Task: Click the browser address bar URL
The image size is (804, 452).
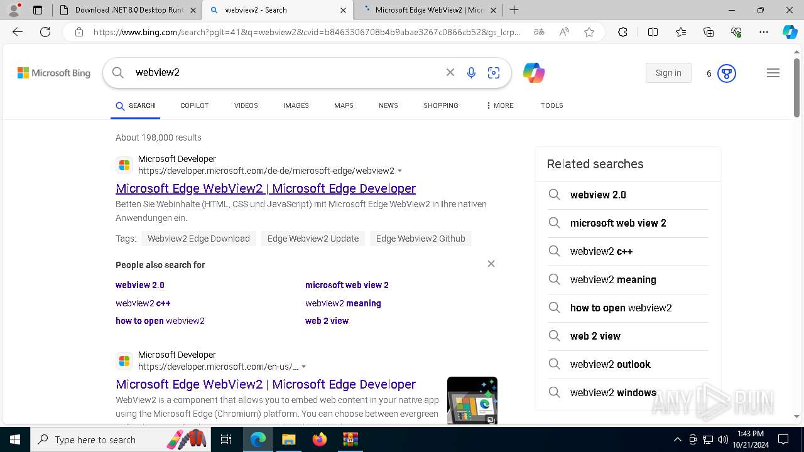Action: click(x=307, y=32)
